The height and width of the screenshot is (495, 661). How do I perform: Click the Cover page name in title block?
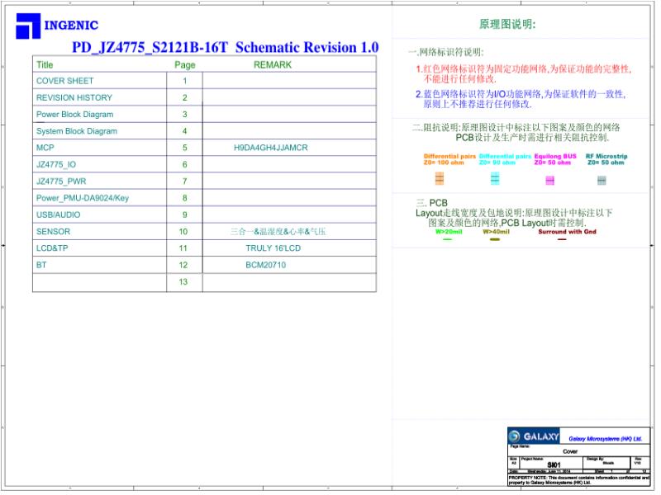click(570, 451)
